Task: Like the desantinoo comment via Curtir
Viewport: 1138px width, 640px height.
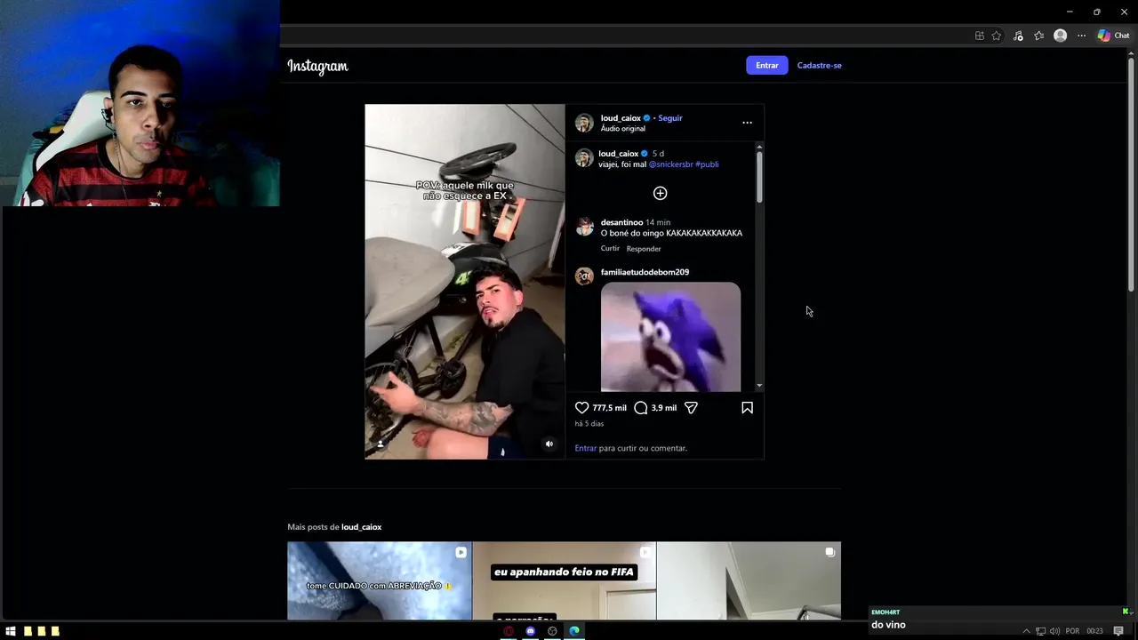Action: tap(610, 249)
